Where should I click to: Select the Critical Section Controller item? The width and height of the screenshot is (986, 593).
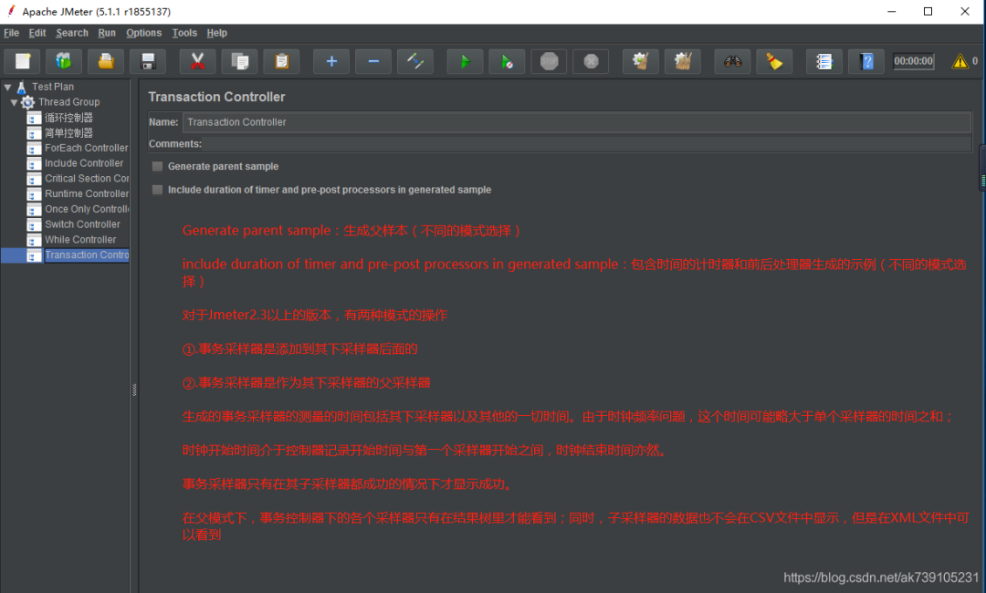(87, 179)
